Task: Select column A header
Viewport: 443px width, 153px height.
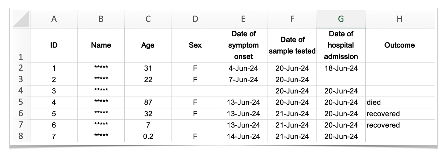Action: (54, 19)
